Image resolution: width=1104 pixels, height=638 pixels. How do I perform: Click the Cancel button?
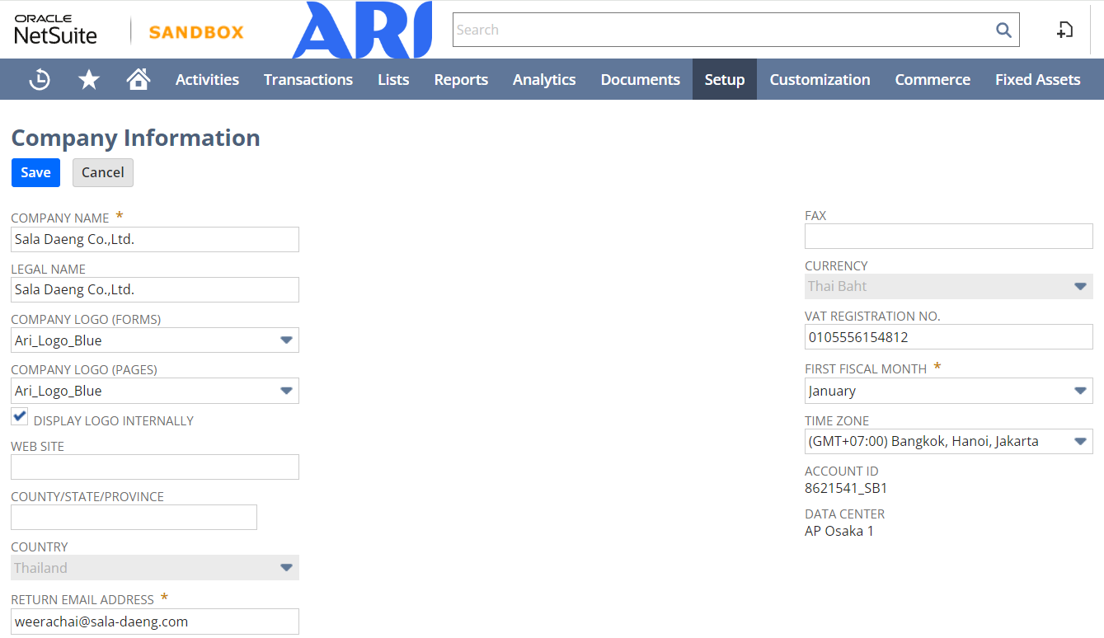pos(103,172)
